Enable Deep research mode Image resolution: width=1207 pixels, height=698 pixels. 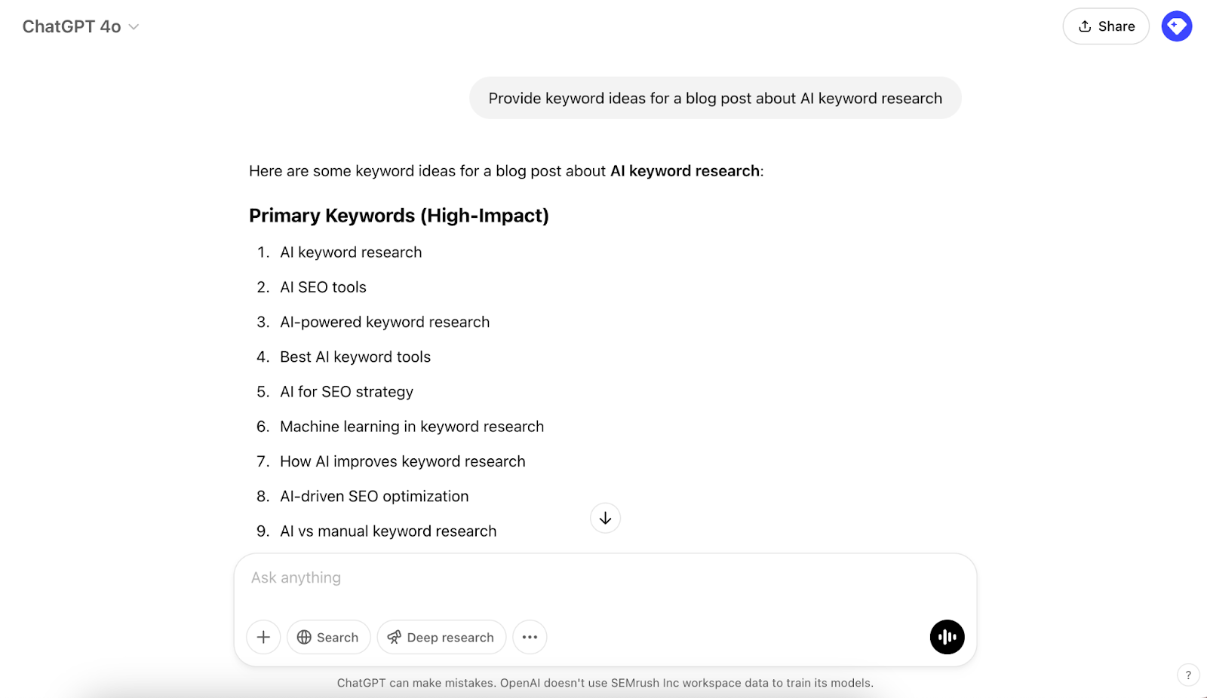coord(441,637)
